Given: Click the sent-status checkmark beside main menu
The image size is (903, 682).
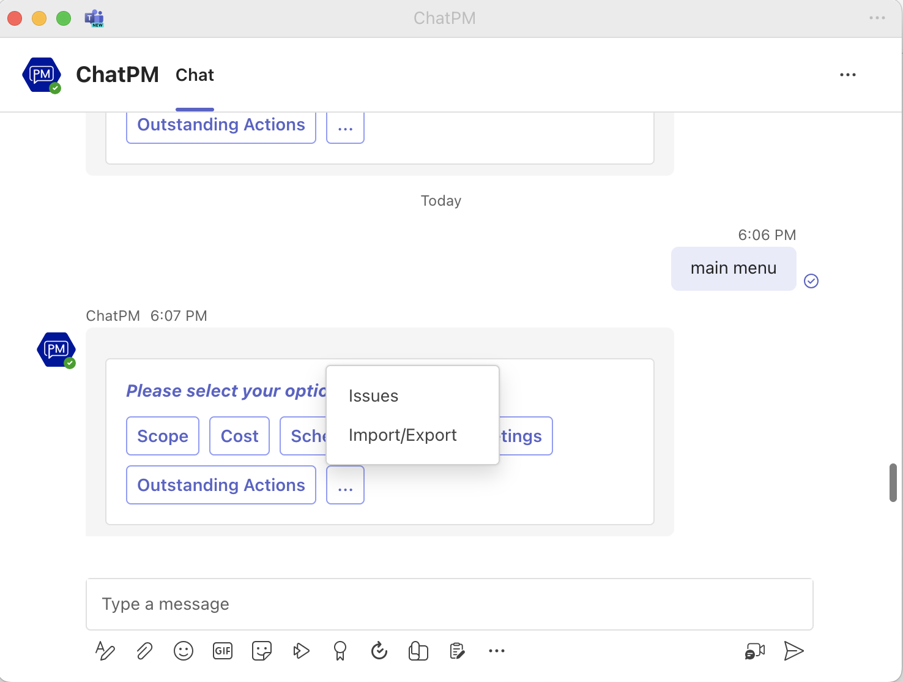Looking at the screenshot, I should pyautogui.click(x=811, y=281).
